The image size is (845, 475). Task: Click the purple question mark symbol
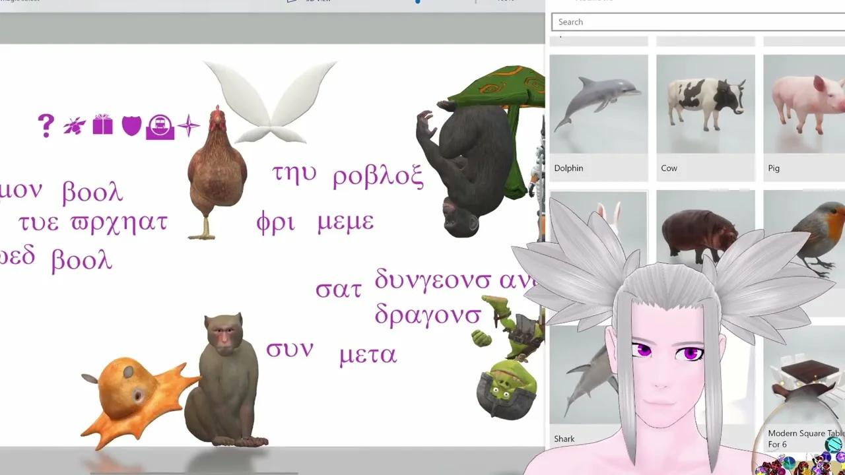46,125
